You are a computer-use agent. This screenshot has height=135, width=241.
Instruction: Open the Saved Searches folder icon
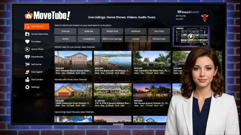coord(27,34)
